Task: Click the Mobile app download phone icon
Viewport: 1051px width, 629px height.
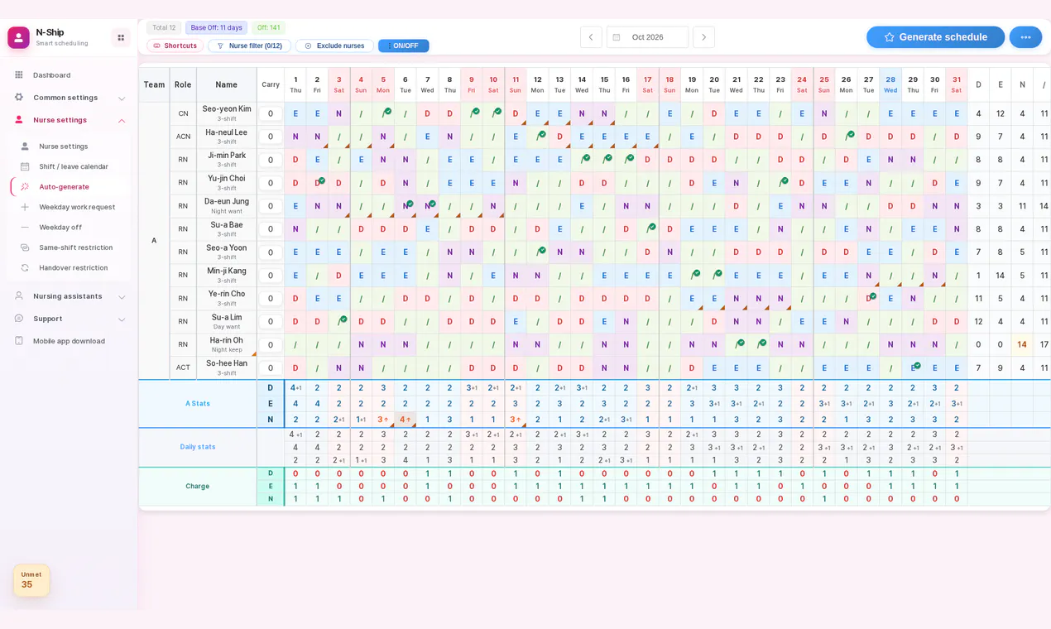Action: click(x=19, y=341)
